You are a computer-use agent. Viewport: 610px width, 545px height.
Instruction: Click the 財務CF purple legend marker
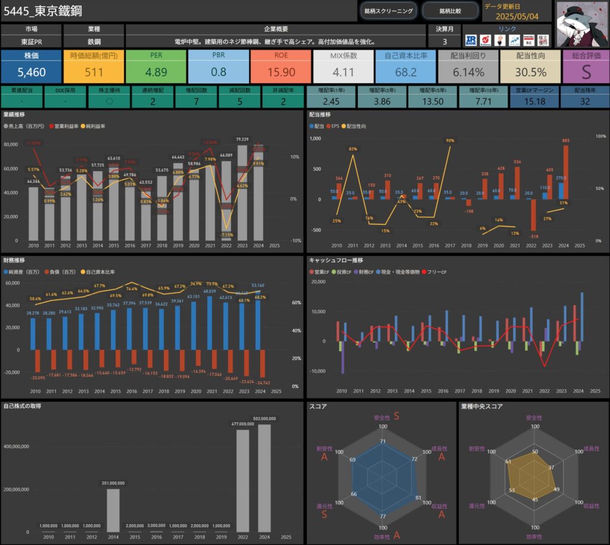pyautogui.click(x=356, y=272)
